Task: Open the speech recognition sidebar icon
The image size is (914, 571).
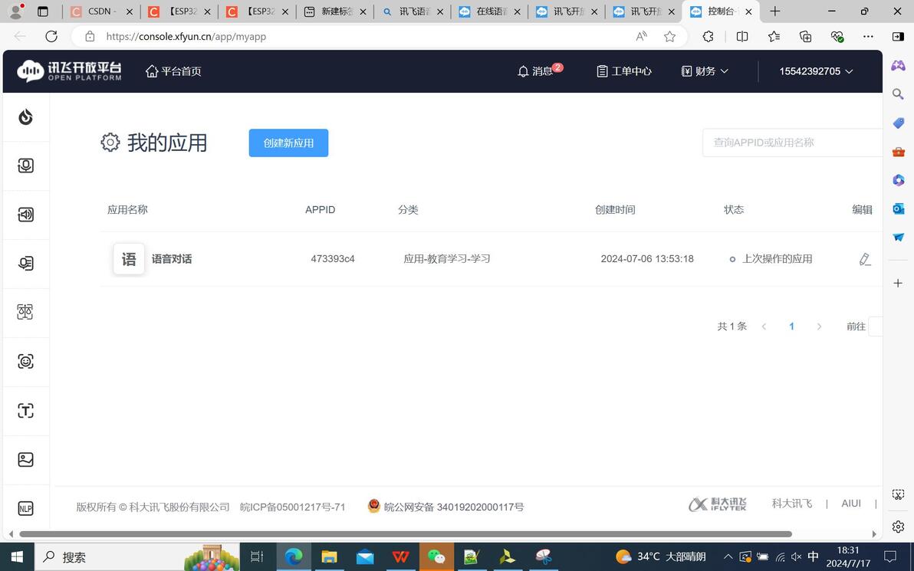Action: 25,166
